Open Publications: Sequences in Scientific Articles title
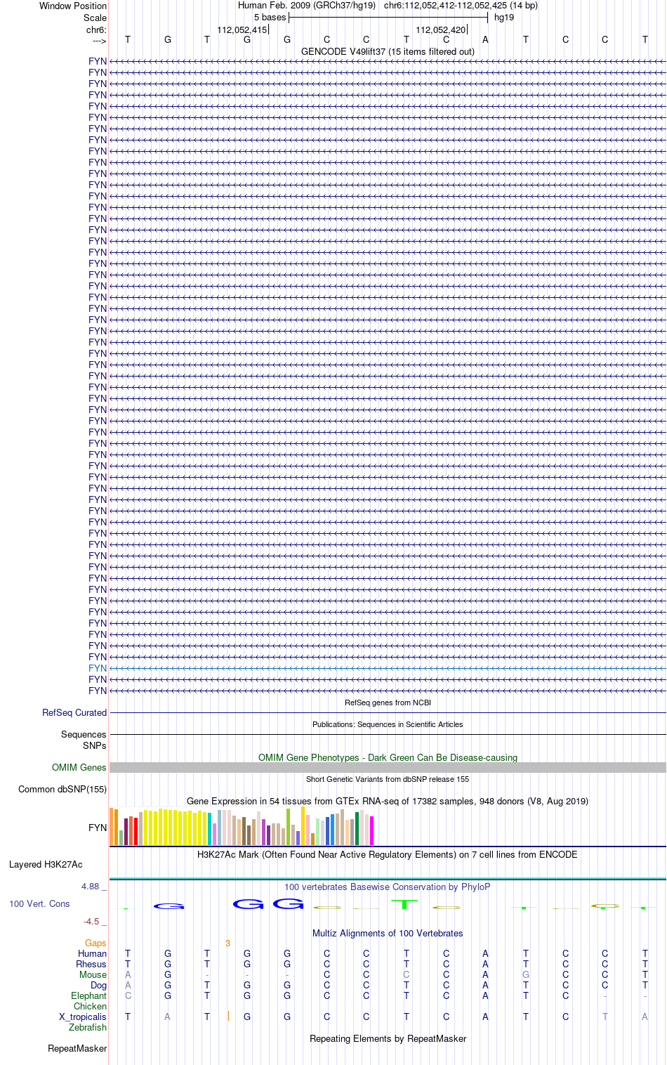The height and width of the screenshot is (1065, 667). coord(388,724)
